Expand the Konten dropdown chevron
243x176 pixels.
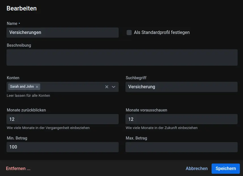click(x=114, y=87)
